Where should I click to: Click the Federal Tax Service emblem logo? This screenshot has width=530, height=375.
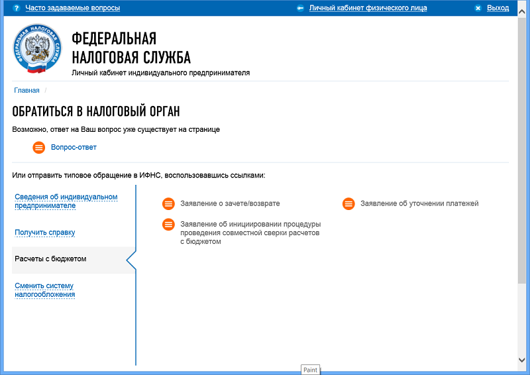pyautogui.click(x=37, y=48)
